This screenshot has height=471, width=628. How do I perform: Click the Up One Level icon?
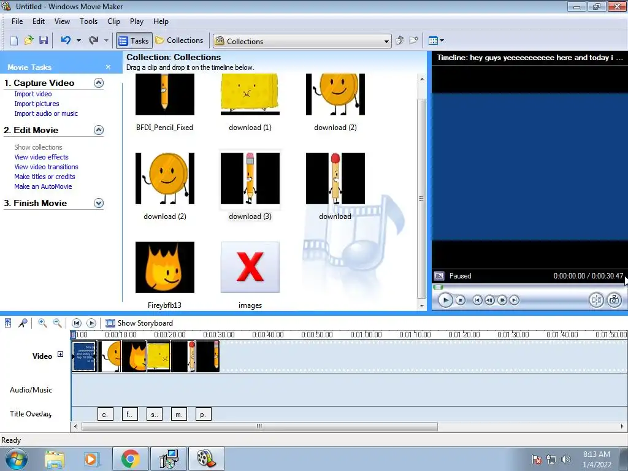point(399,40)
